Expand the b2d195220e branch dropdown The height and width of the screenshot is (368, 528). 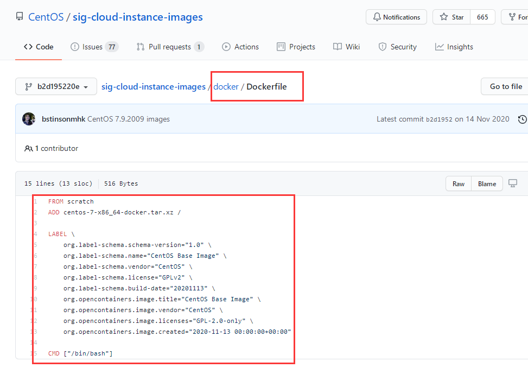(x=56, y=86)
